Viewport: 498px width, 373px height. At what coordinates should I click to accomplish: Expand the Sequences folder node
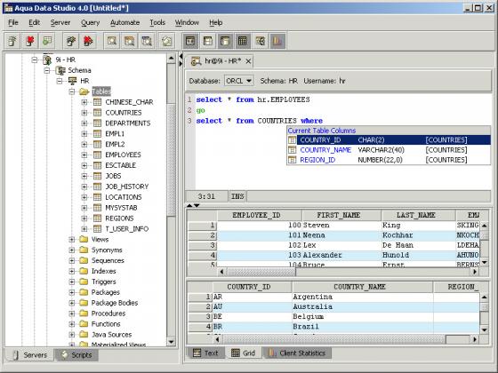[72, 260]
